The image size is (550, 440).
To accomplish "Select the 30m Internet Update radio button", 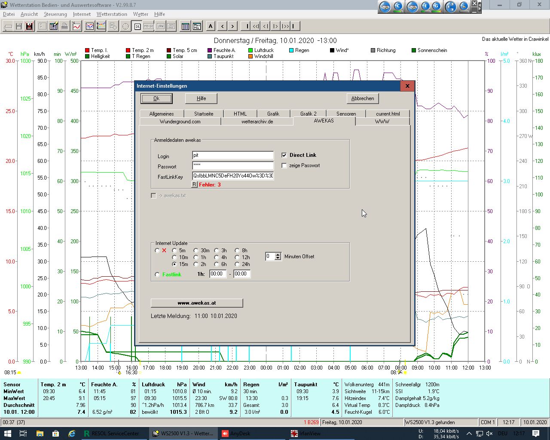I will (x=196, y=251).
